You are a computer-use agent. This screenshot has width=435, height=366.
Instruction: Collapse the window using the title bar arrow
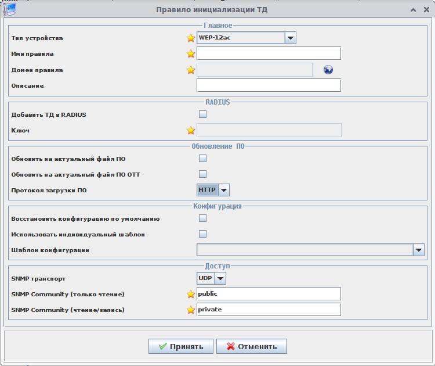(412, 10)
